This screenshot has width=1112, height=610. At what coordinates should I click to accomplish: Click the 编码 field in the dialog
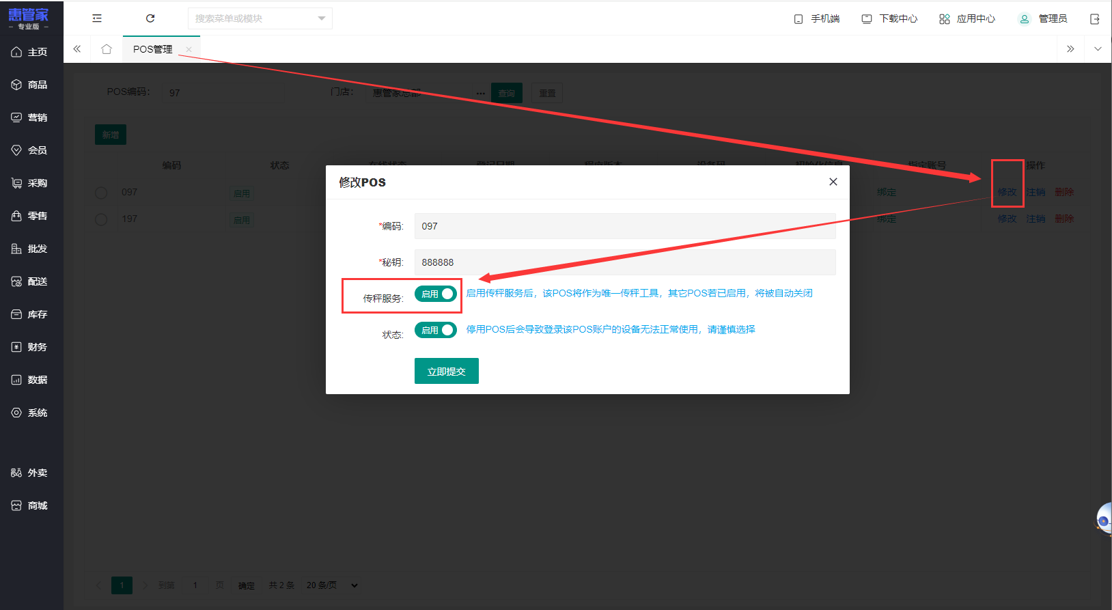tap(625, 226)
